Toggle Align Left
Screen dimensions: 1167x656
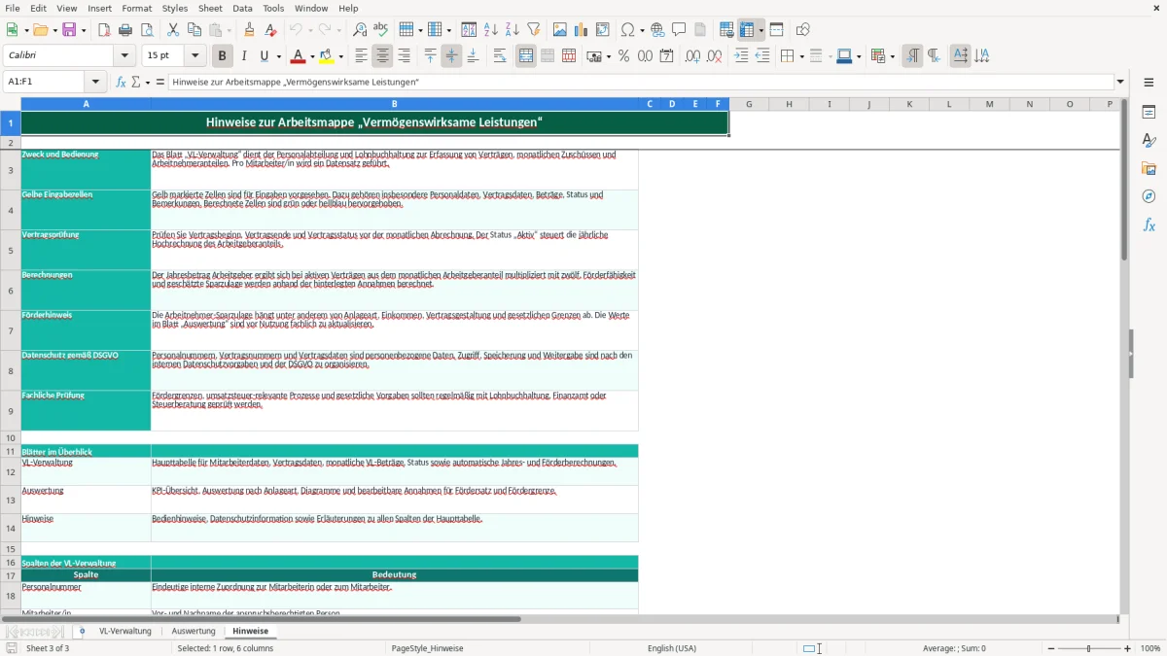click(361, 56)
